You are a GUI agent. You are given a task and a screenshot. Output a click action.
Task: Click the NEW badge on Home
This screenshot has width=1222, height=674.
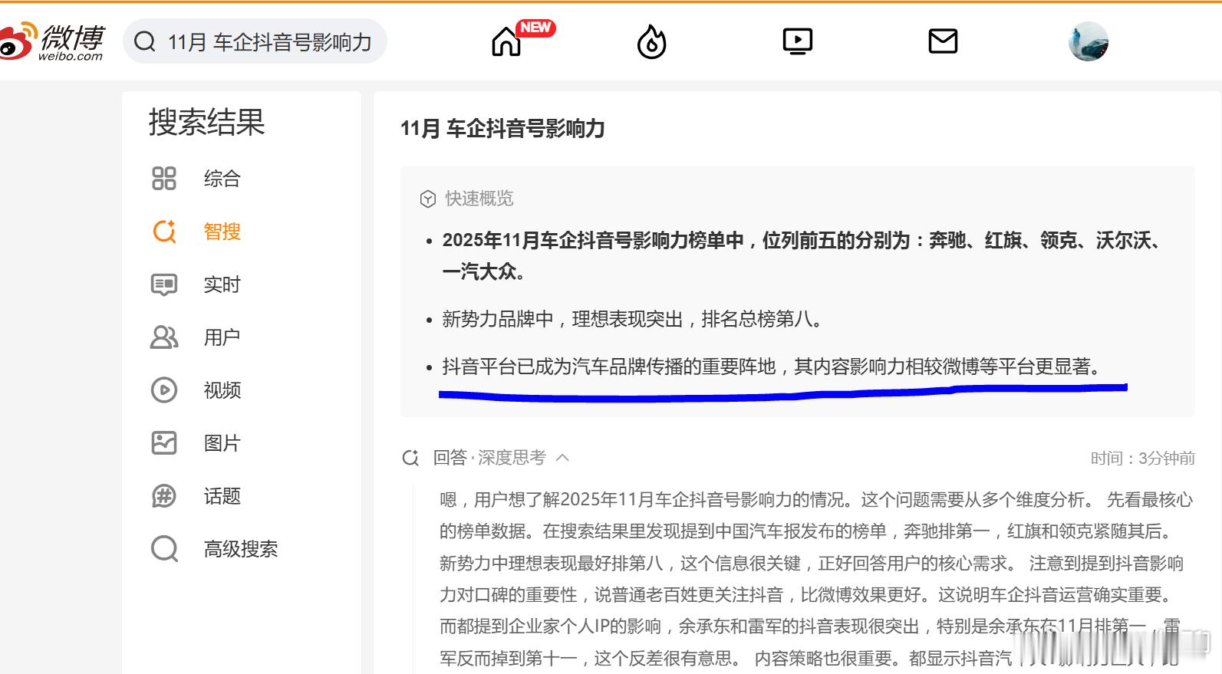click(x=535, y=28)
